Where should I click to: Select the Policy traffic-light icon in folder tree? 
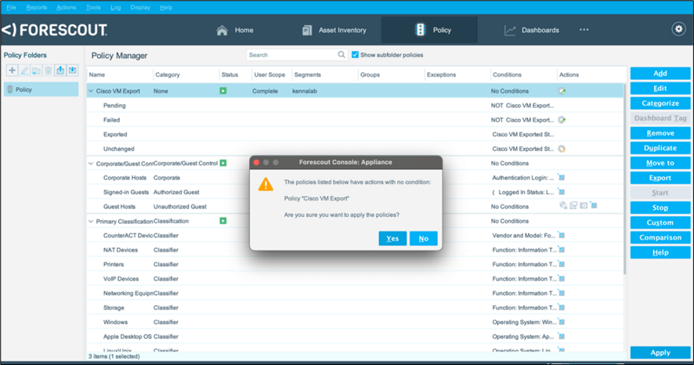click(x=10, y=89)
